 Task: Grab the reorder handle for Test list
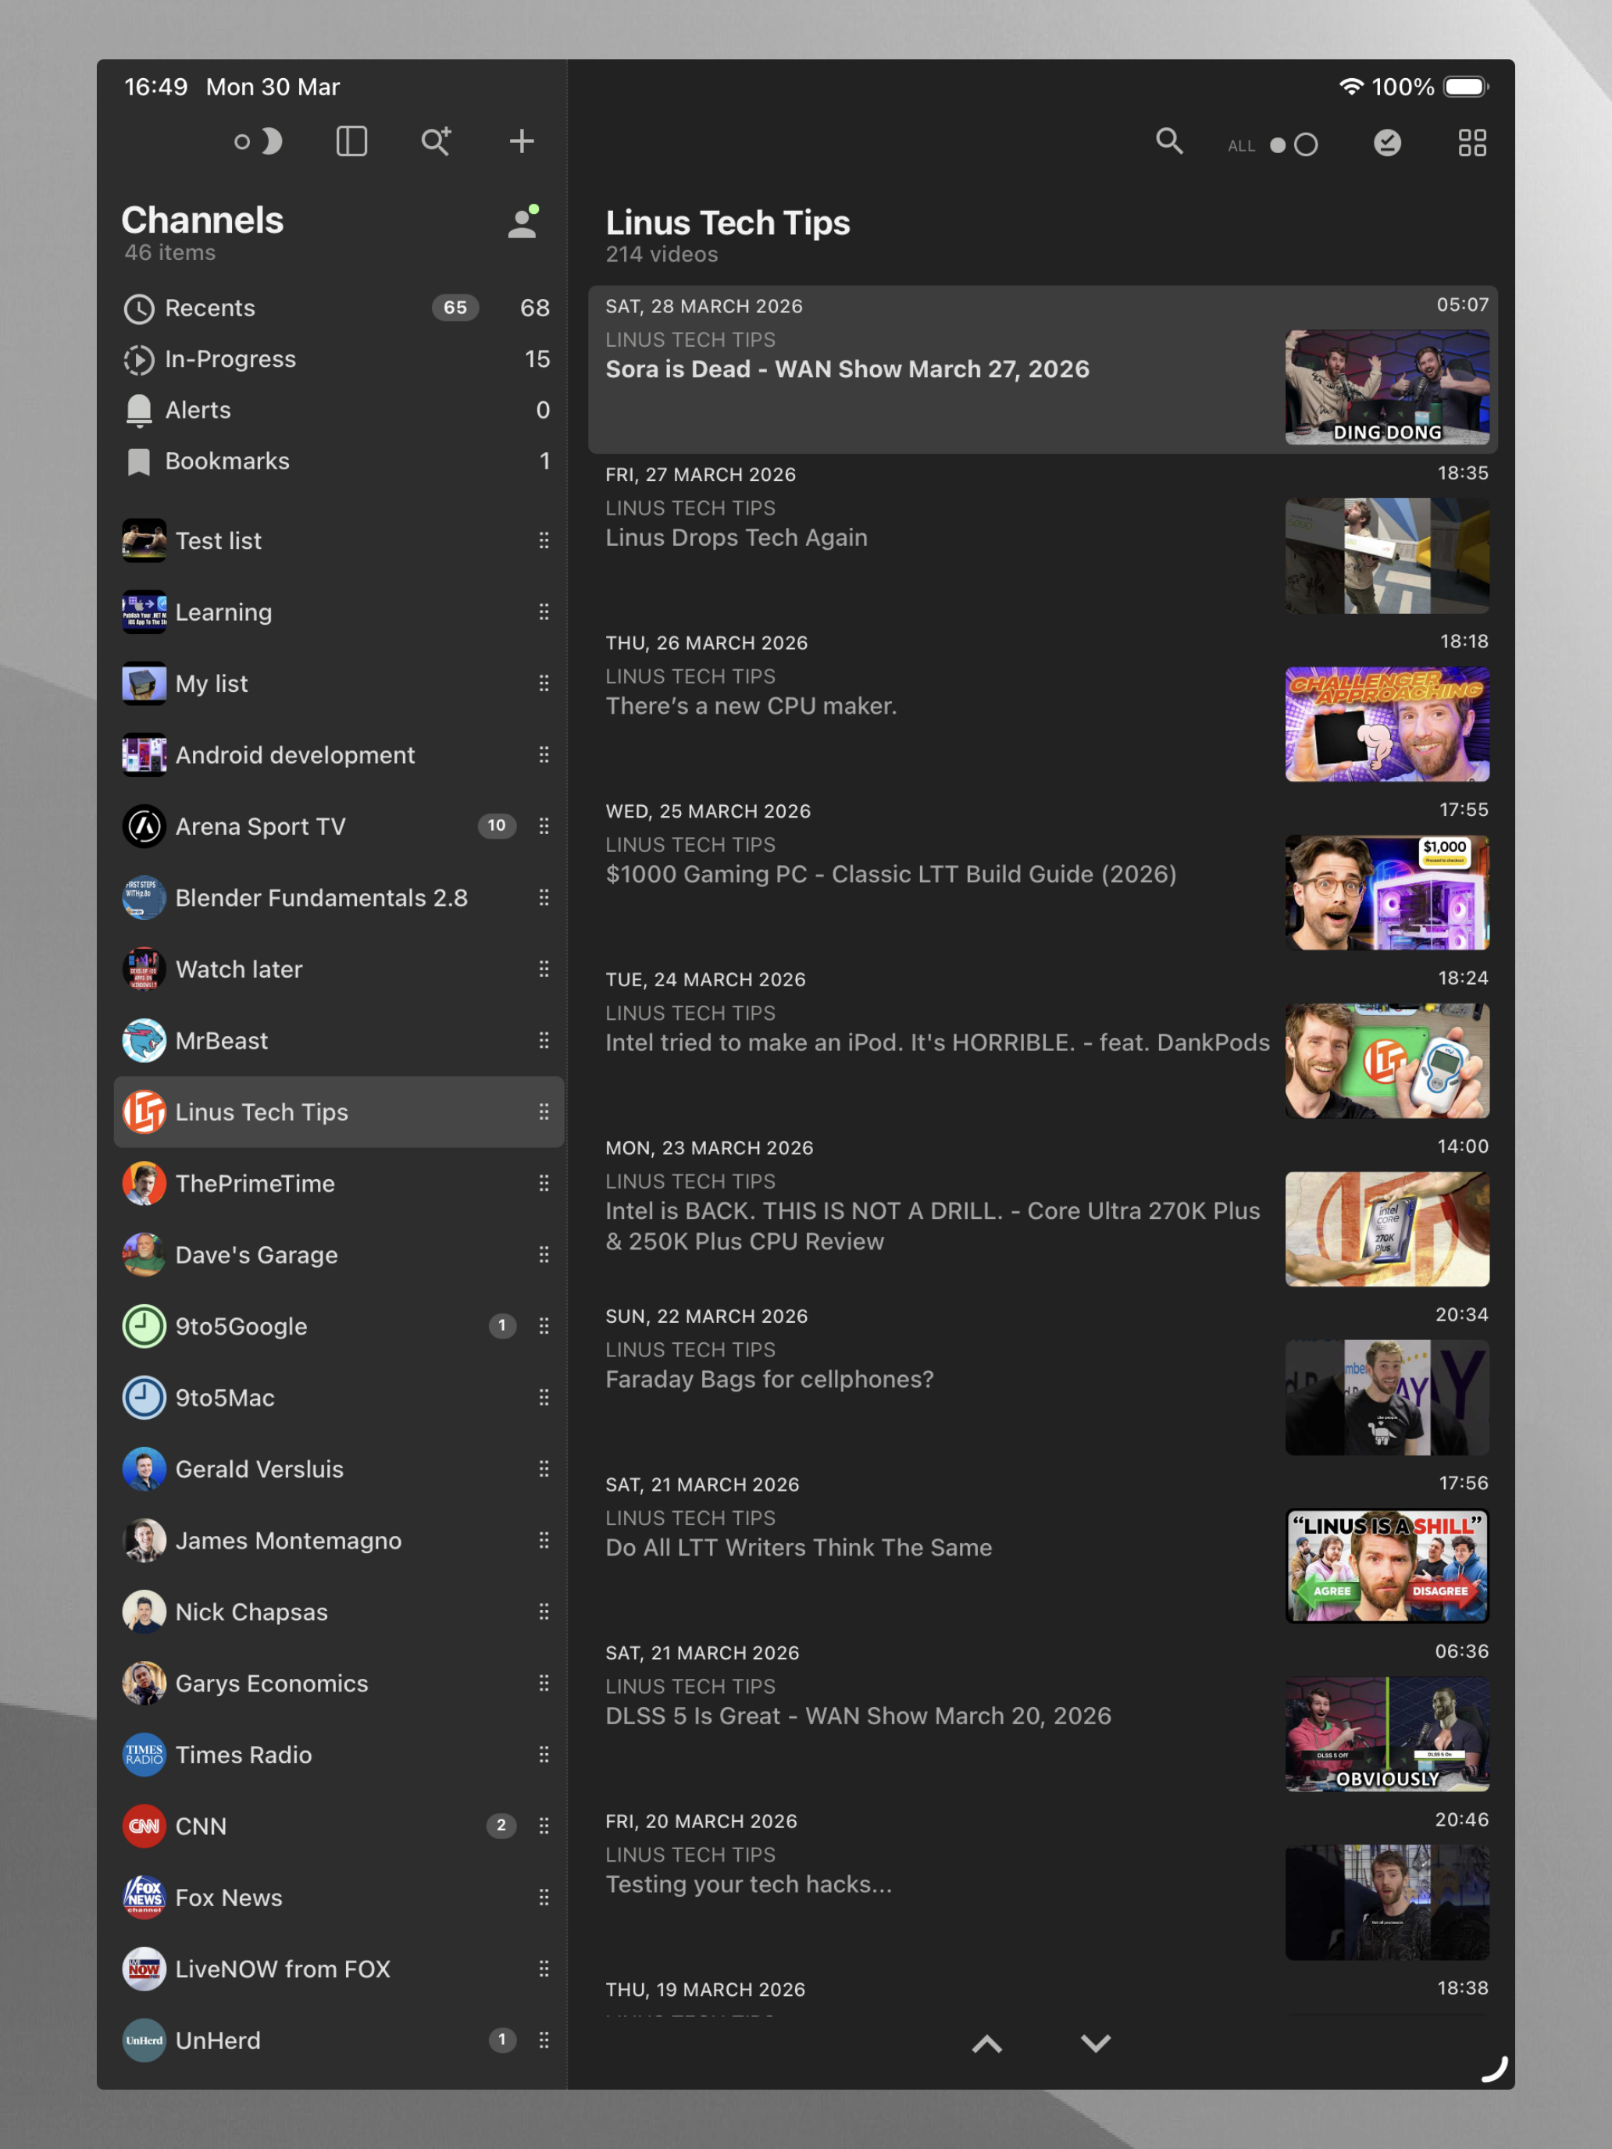point(544,541)
